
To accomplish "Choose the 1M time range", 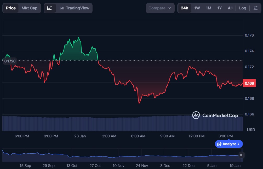I will [208, 8].
